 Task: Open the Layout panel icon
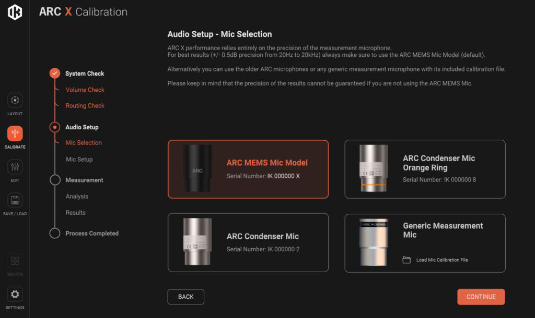tap(15, 100)
